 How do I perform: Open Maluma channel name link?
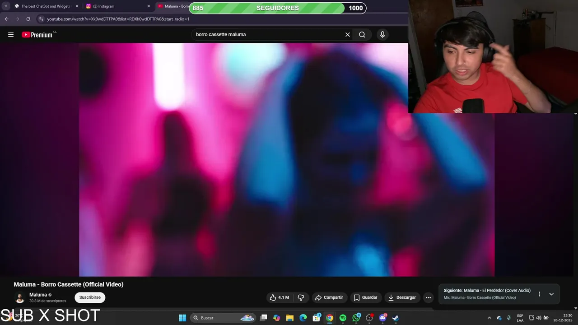coord(38,295)
